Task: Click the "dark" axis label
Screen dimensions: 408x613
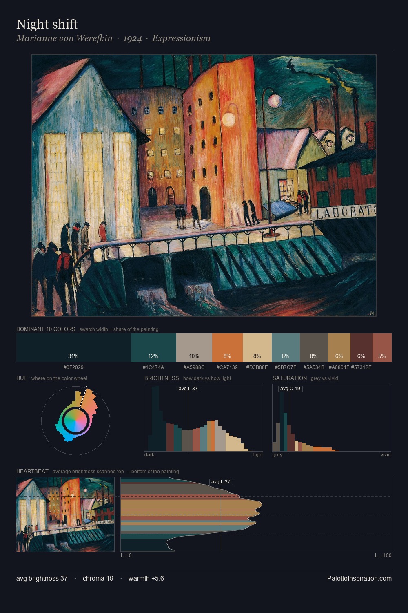Action: coord(149,455)
